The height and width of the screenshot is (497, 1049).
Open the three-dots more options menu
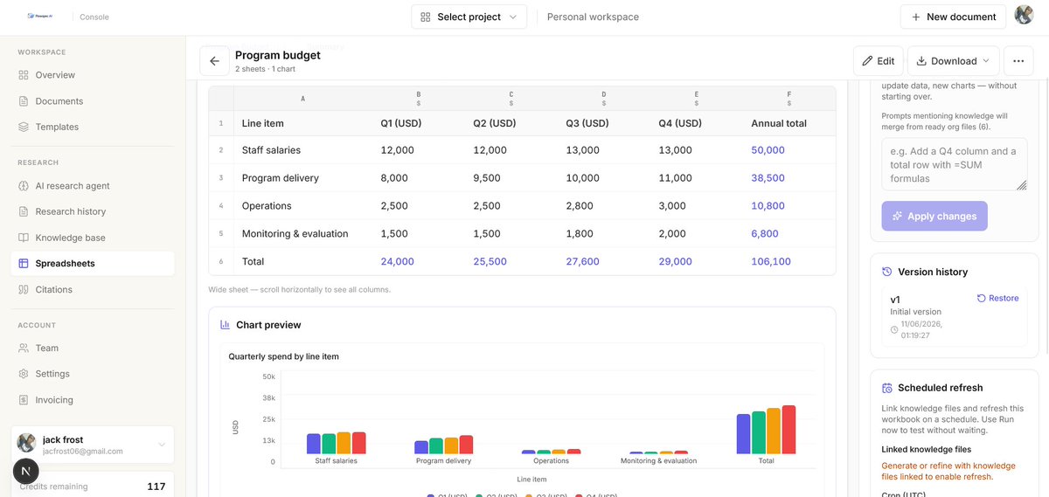[1018, 61]
